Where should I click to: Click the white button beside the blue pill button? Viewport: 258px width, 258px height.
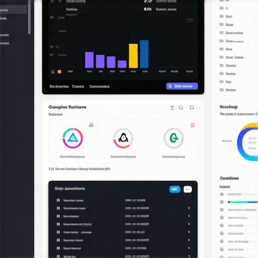(x=187, y=189)
